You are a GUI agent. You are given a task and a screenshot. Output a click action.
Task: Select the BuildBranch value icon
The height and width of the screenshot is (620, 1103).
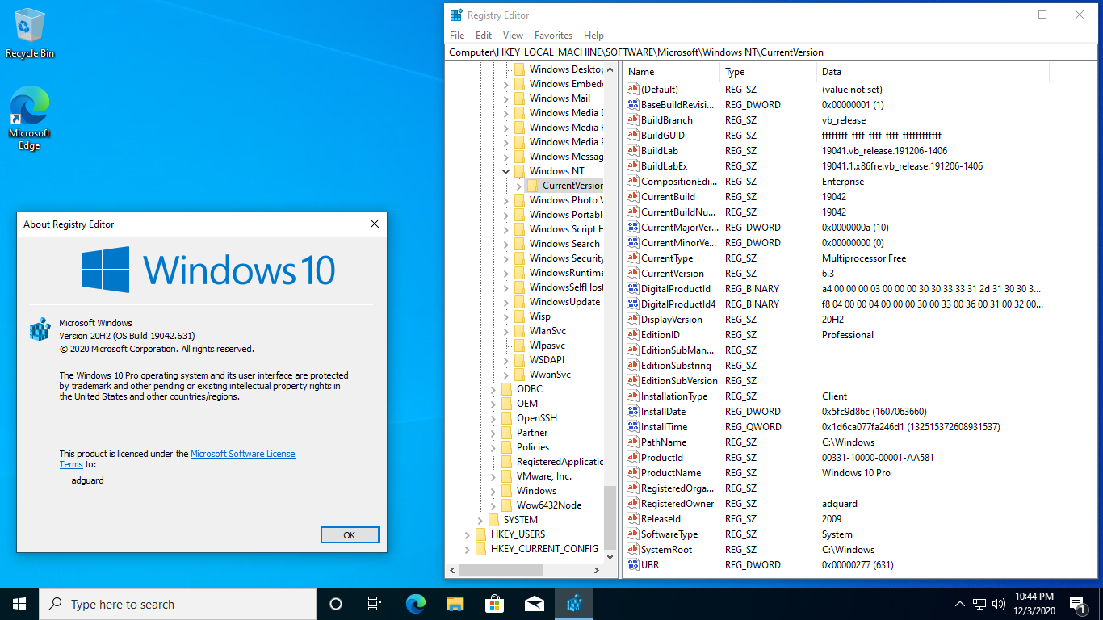click(633, 119)
